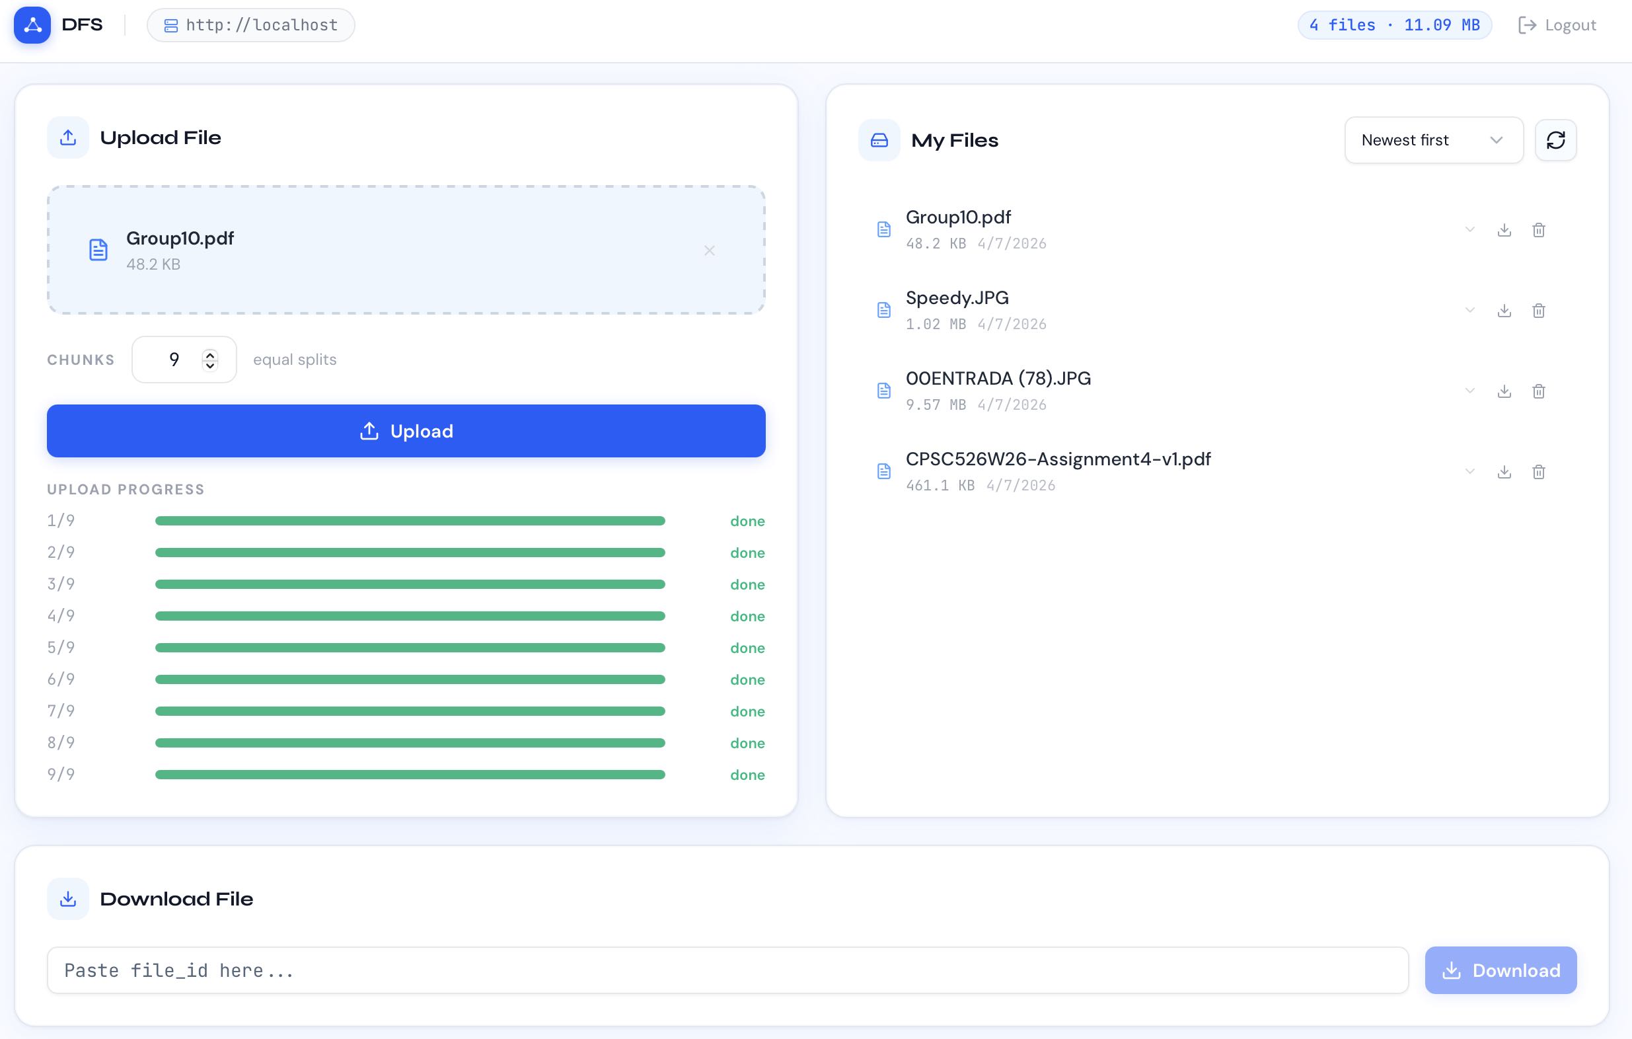
Task: Delete CPSC526W26-Assignment4-v1.pdf file
Action: point(1538,472)
